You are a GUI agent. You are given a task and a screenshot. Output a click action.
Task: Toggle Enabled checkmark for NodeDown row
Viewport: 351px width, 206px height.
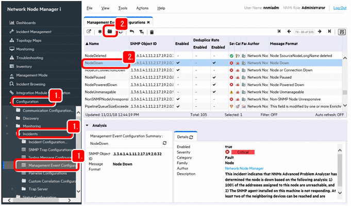point(178,63)
